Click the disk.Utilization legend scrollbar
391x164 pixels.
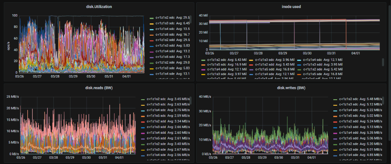click(x=191, y=19)
